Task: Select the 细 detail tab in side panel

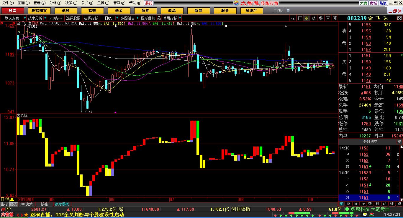Action: (x=341, y=204)
